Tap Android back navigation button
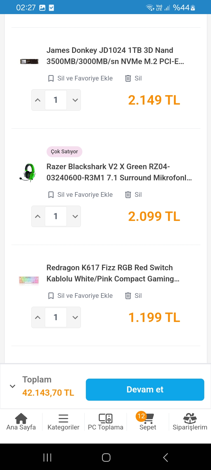 (166, 457)
